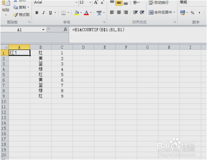The image size is (207, 160).
Task: Toggle italic formatting
Action: [44, 12]
